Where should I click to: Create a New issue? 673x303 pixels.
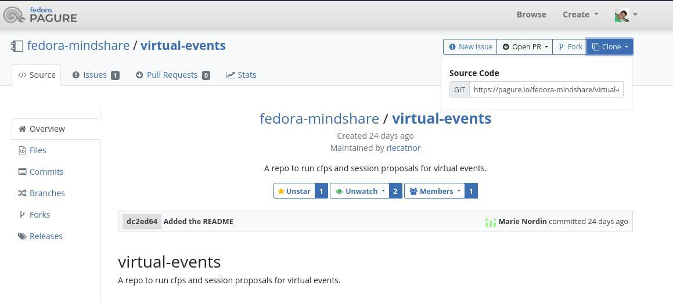(x=470, y=47)
